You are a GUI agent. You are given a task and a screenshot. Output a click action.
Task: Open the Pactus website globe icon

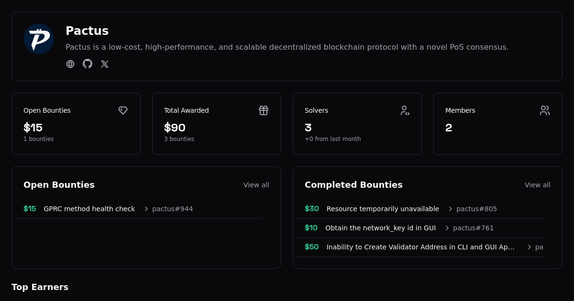point(70,64)
